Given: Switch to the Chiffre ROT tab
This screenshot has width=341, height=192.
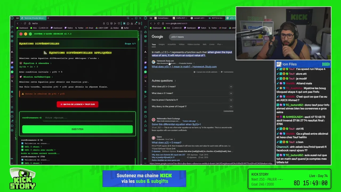Looking at the screenshot, I should [x=181, y=18].
